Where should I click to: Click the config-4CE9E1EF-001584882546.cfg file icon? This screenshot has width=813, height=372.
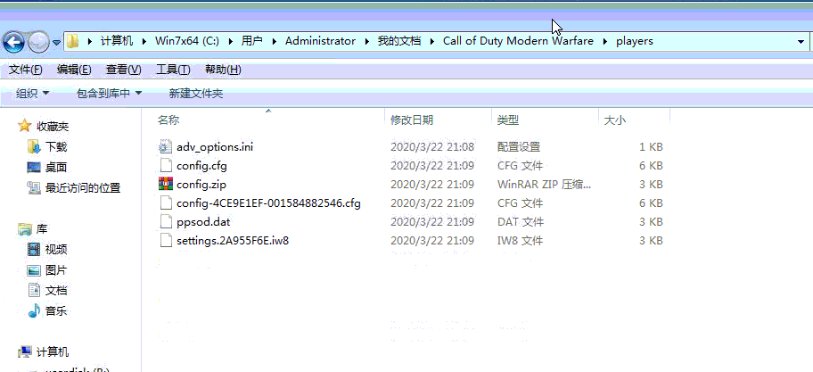[165, 203]
